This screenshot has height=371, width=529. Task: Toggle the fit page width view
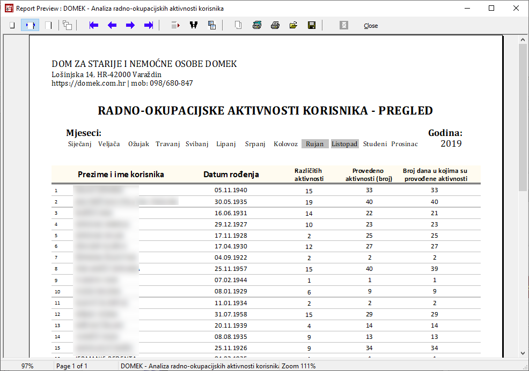pos(30,25)
